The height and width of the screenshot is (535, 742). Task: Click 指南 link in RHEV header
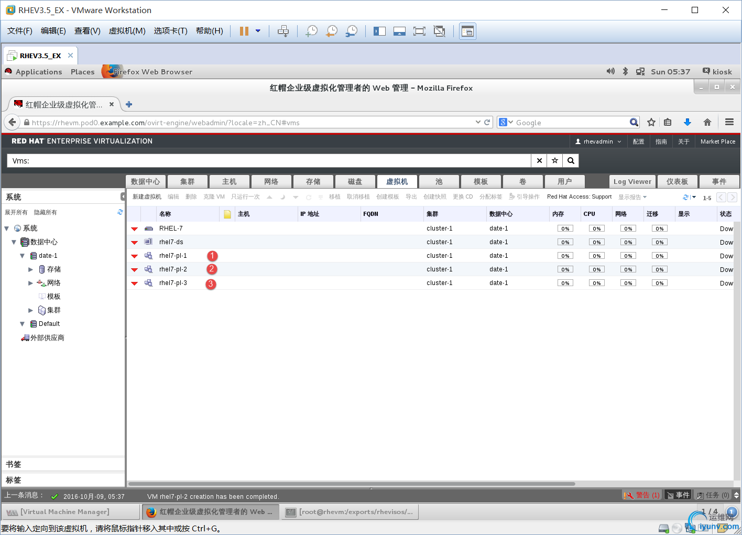pyautogui.click(x=661, y=141)
